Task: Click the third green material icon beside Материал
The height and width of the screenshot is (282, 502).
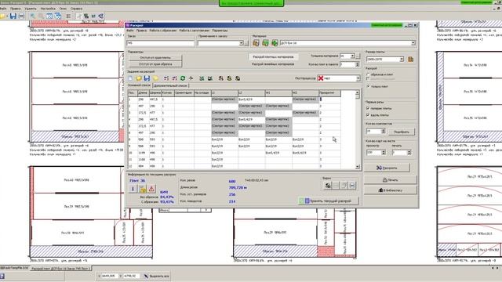Action: click(275, 43)
